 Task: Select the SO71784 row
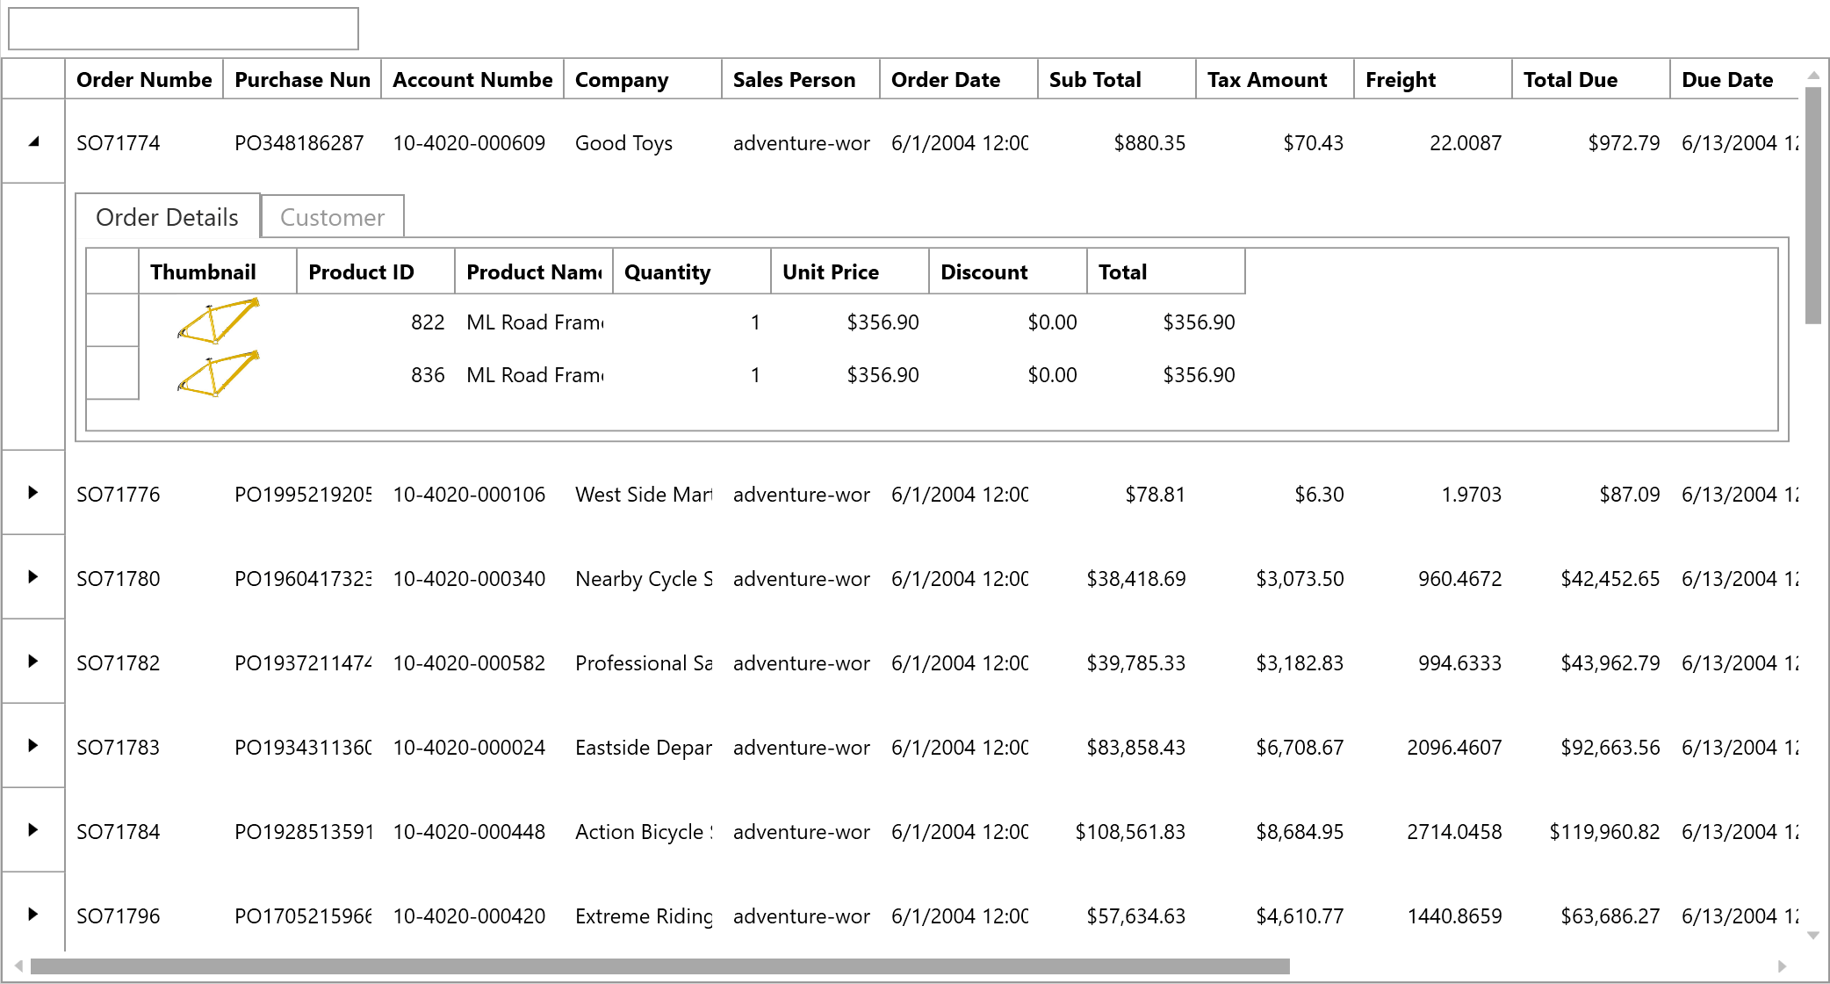[x=119, y=830]
